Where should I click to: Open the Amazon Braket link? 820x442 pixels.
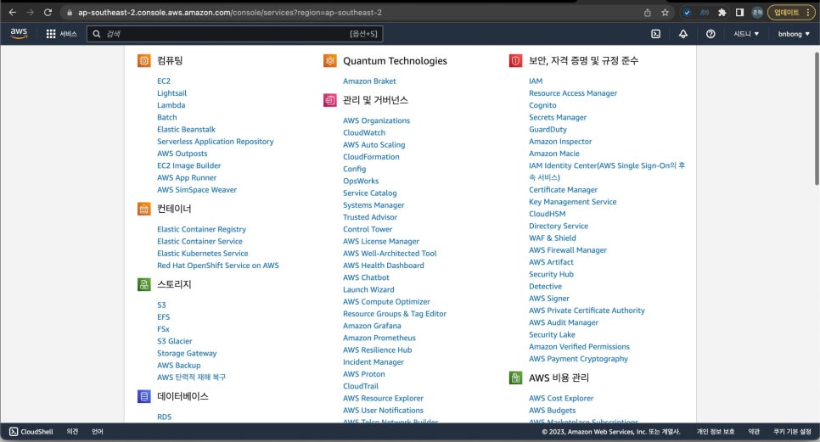[x=369, y=81]
